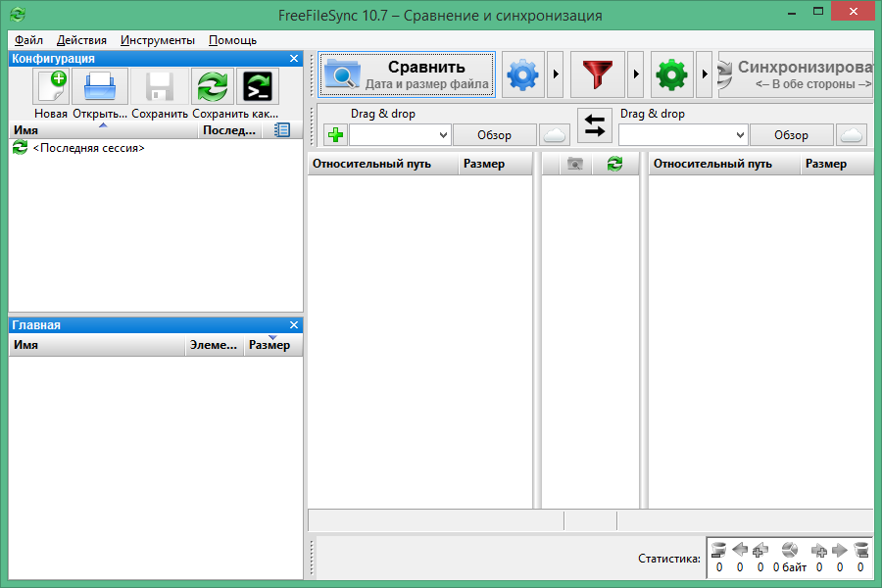Image resolution: width=882 pixels, height=588 pixels.
Task: Start comparison with the Сравнить button
Action: click(x=406, y=73)
